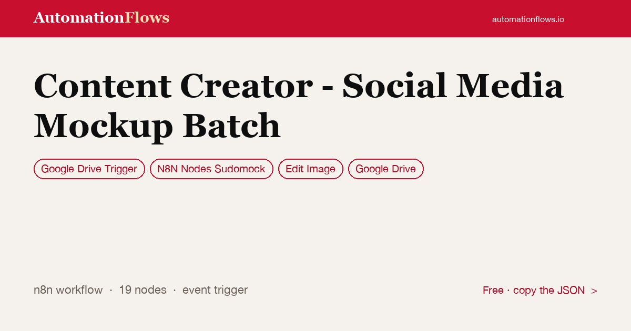Click the '19 nodes' text
The image size is (631, 331).
point(143,290)
